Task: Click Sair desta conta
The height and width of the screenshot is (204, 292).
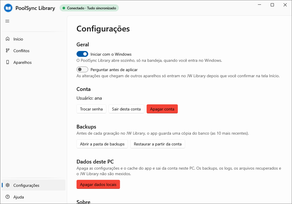Action: [126, 109]
